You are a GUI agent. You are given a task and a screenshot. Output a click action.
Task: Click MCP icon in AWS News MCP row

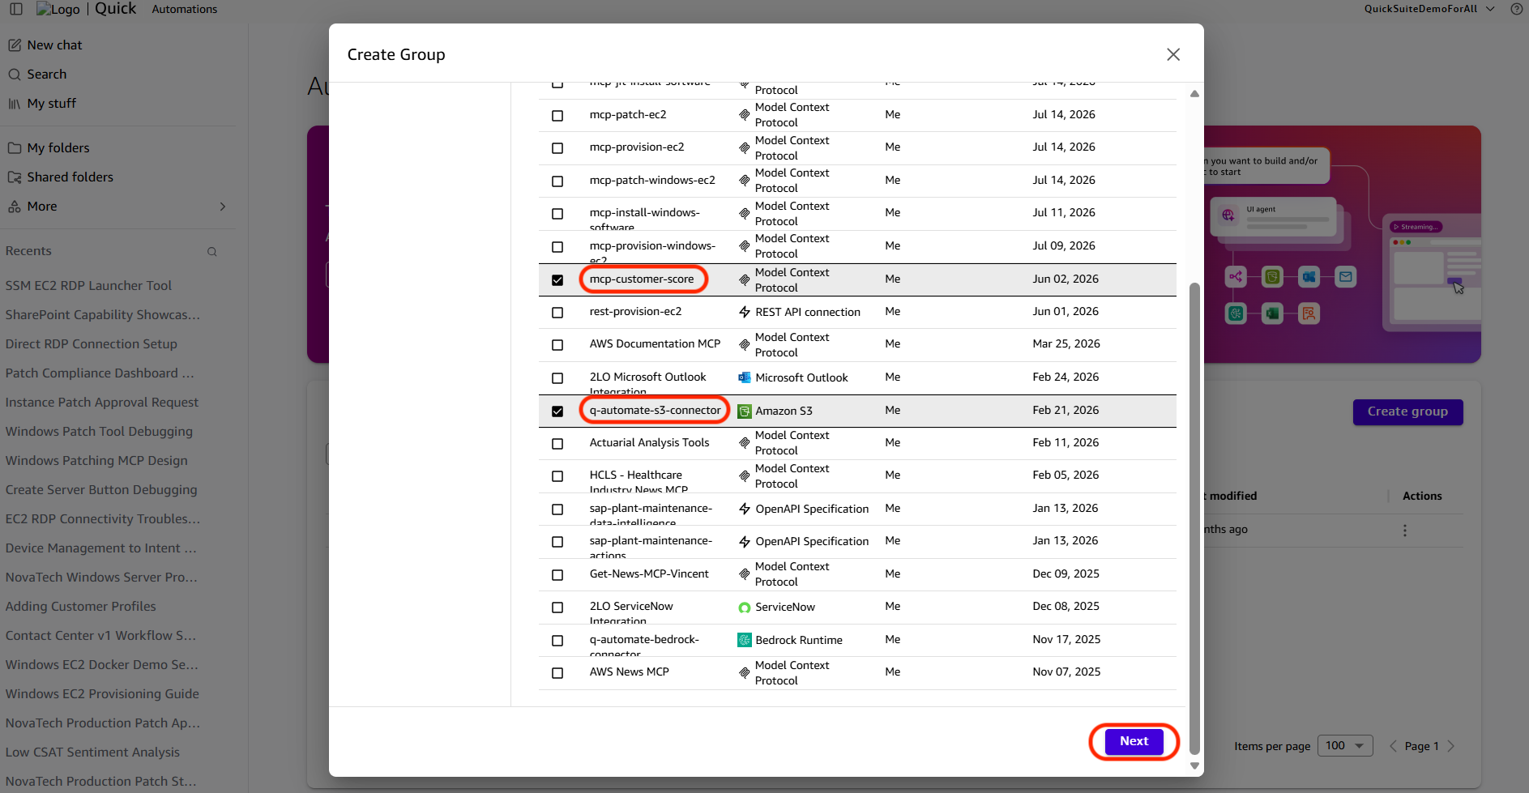(745, 672)
